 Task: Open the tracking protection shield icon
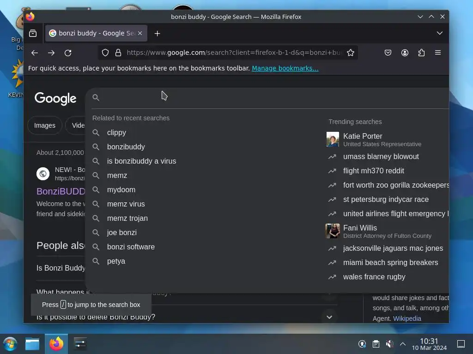click(105, 53)
